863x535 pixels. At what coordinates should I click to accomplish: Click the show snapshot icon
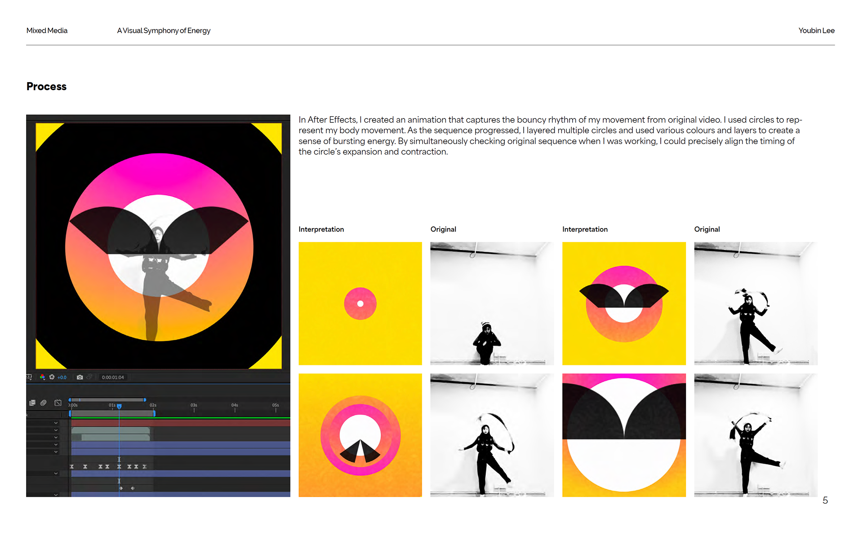click(x=89, y=377)
